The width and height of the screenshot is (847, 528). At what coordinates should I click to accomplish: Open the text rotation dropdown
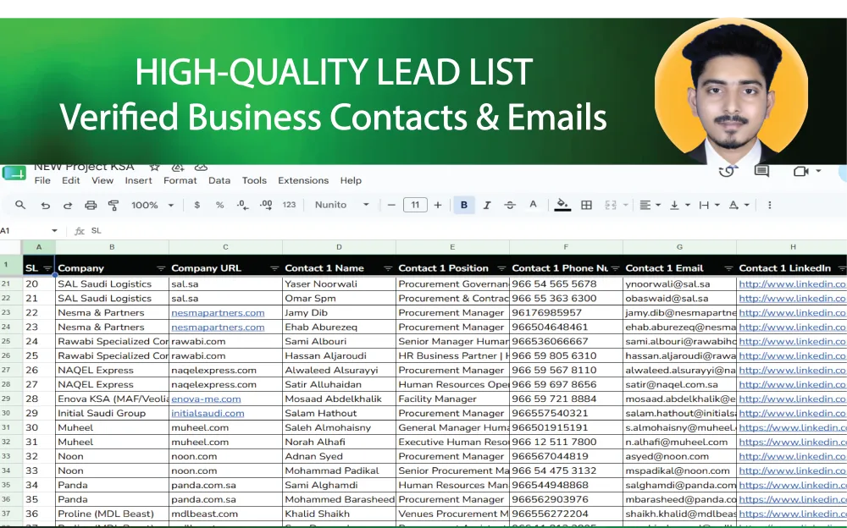tap(739, 205)
